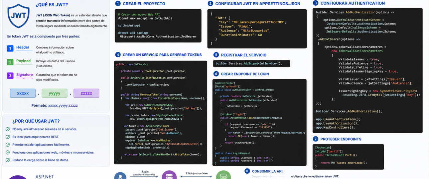Click the green server icon in flow diagram
The width and height of the screenshot is (429, 179).
[223, 175]
